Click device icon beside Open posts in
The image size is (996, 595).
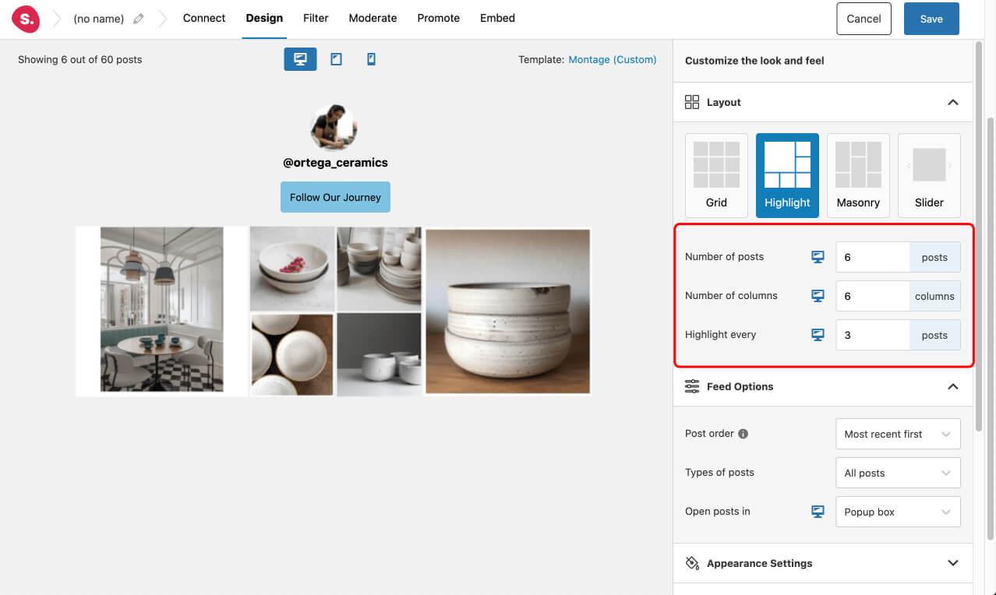[x=818, y=512]
